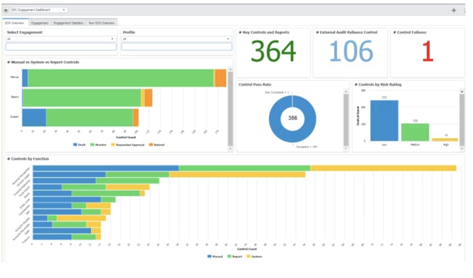Viewport: 473px width, 278px height.
Task: Open the Profile dropdown
Action: click(176, 39)
